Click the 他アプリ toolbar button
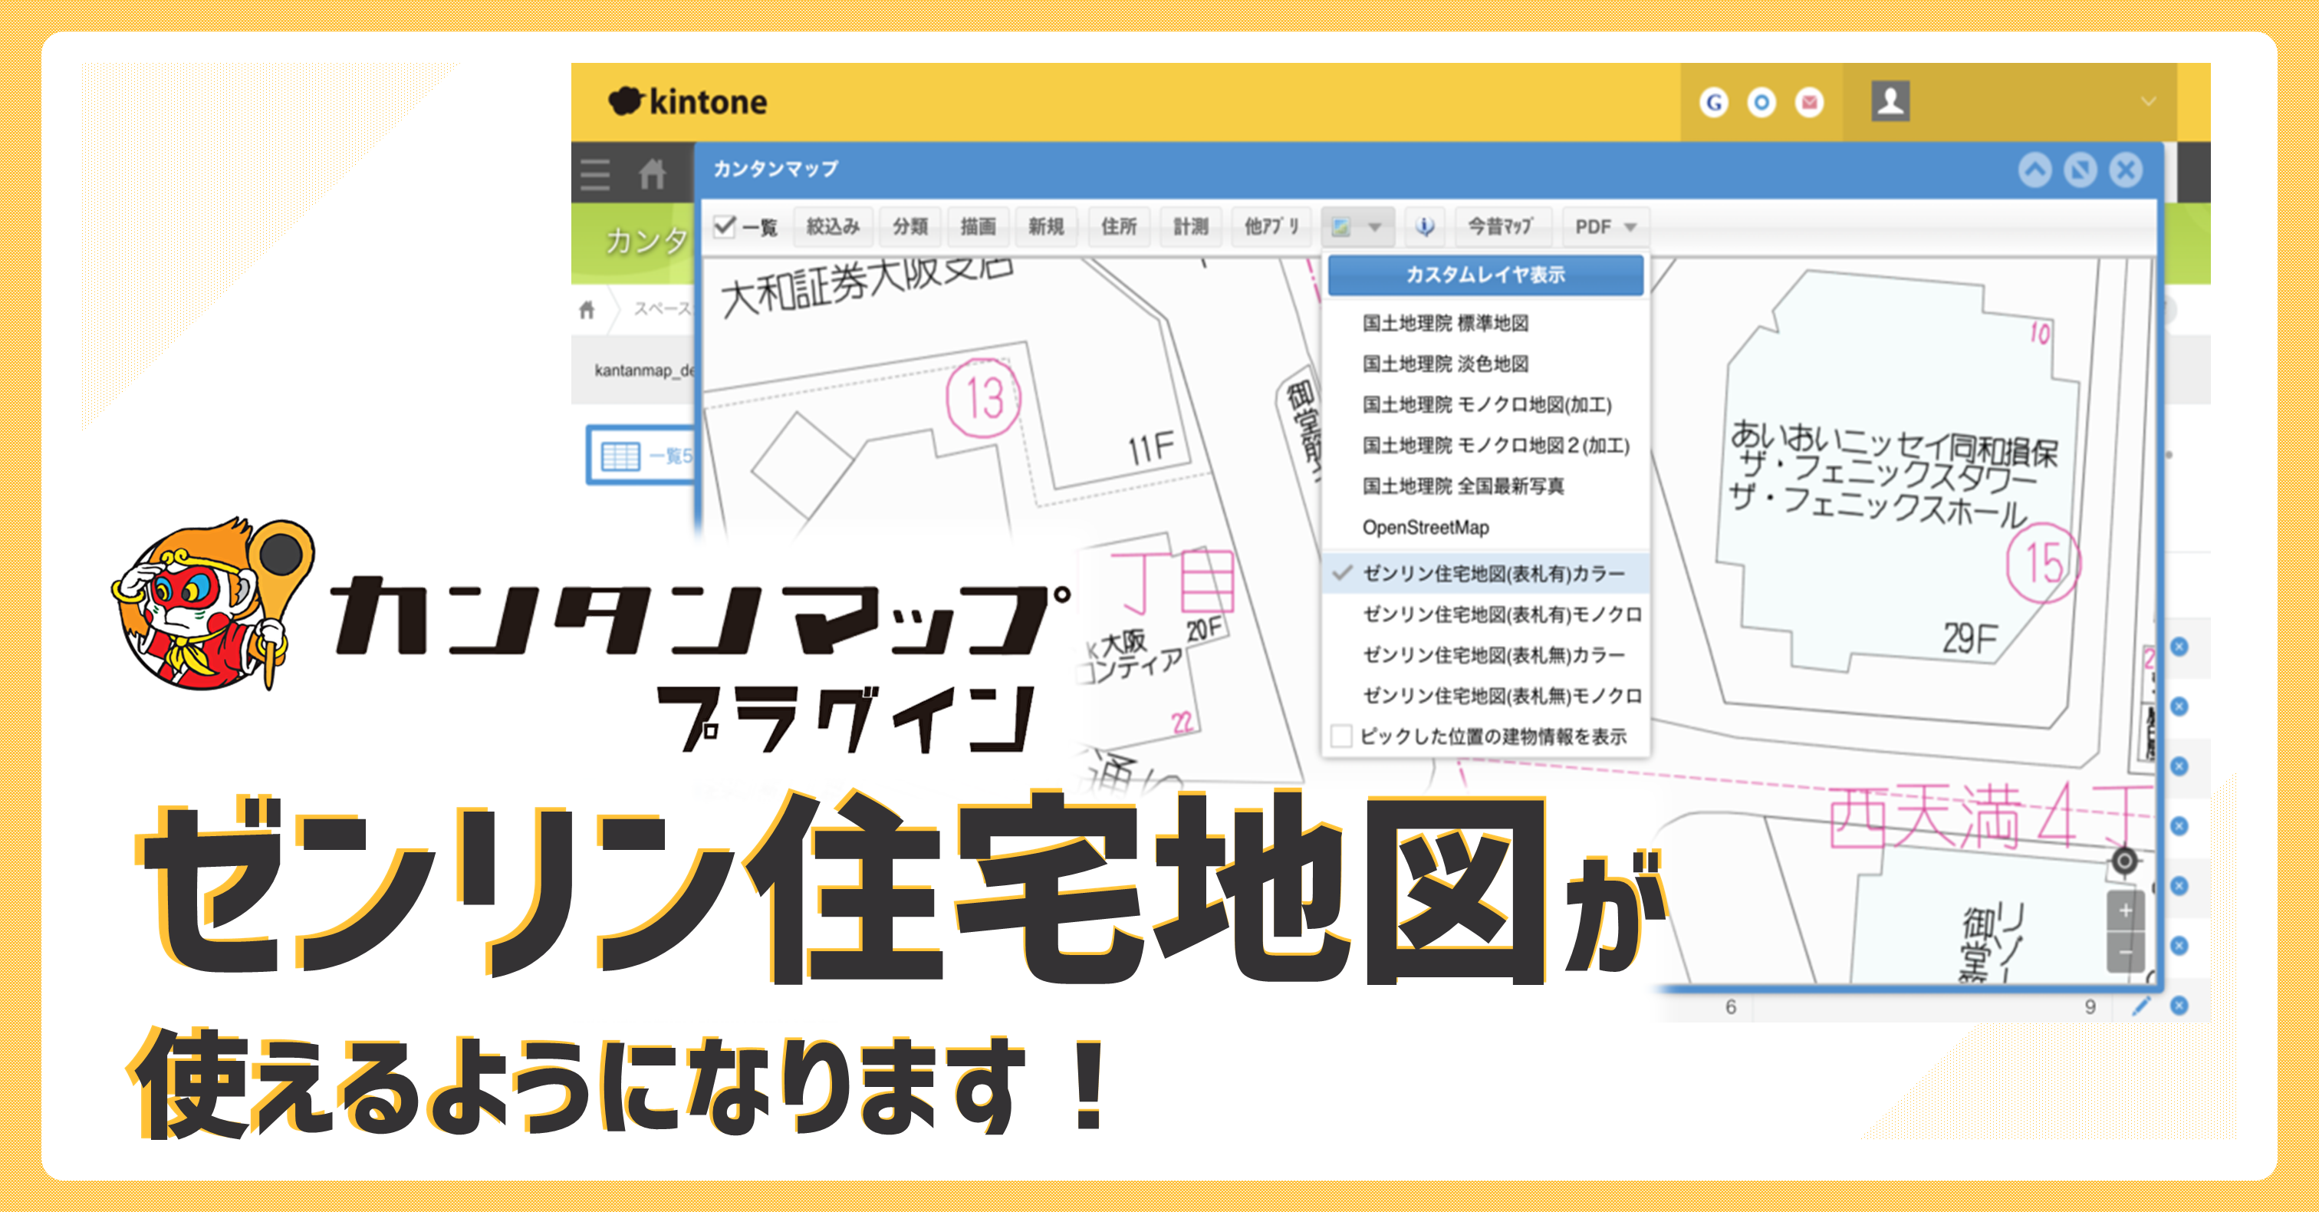The image size is (2319, 1212). [x=1271, y=227]
